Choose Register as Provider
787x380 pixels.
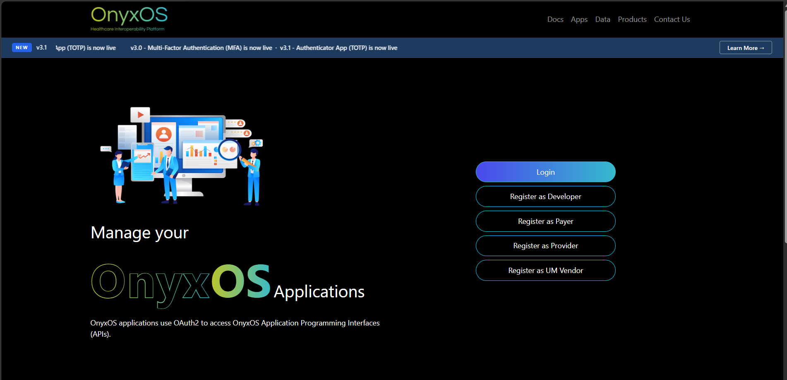coord(545,246)
